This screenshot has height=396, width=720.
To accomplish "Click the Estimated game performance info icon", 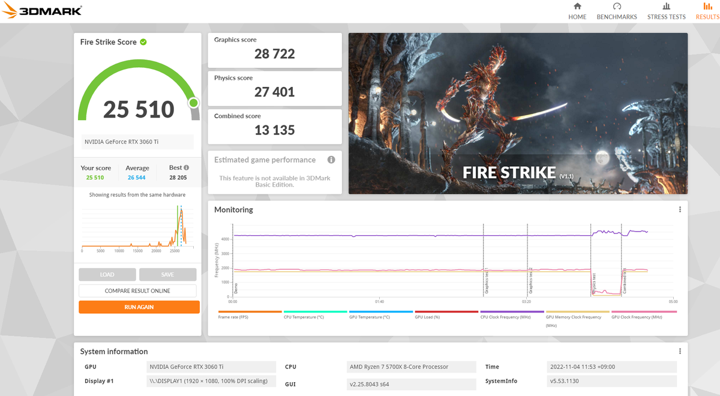I will coord(331,160).
